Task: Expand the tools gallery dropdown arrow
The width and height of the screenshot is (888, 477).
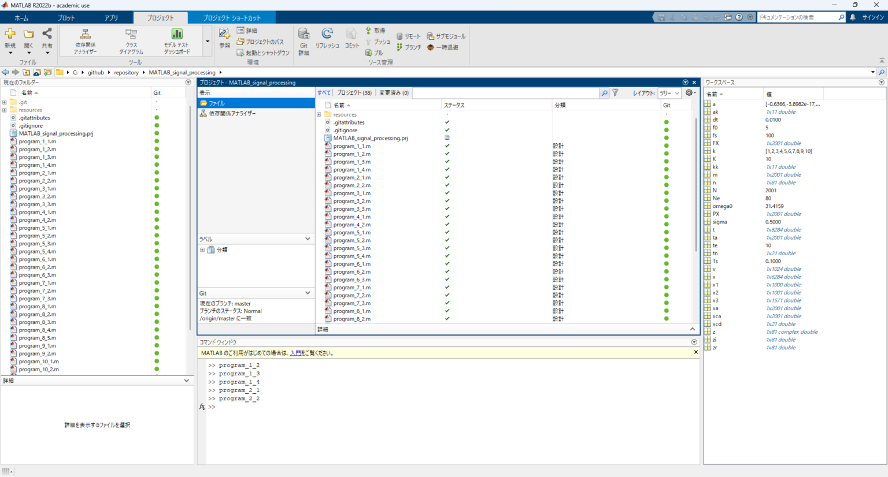Action: [x=208, y=42]
